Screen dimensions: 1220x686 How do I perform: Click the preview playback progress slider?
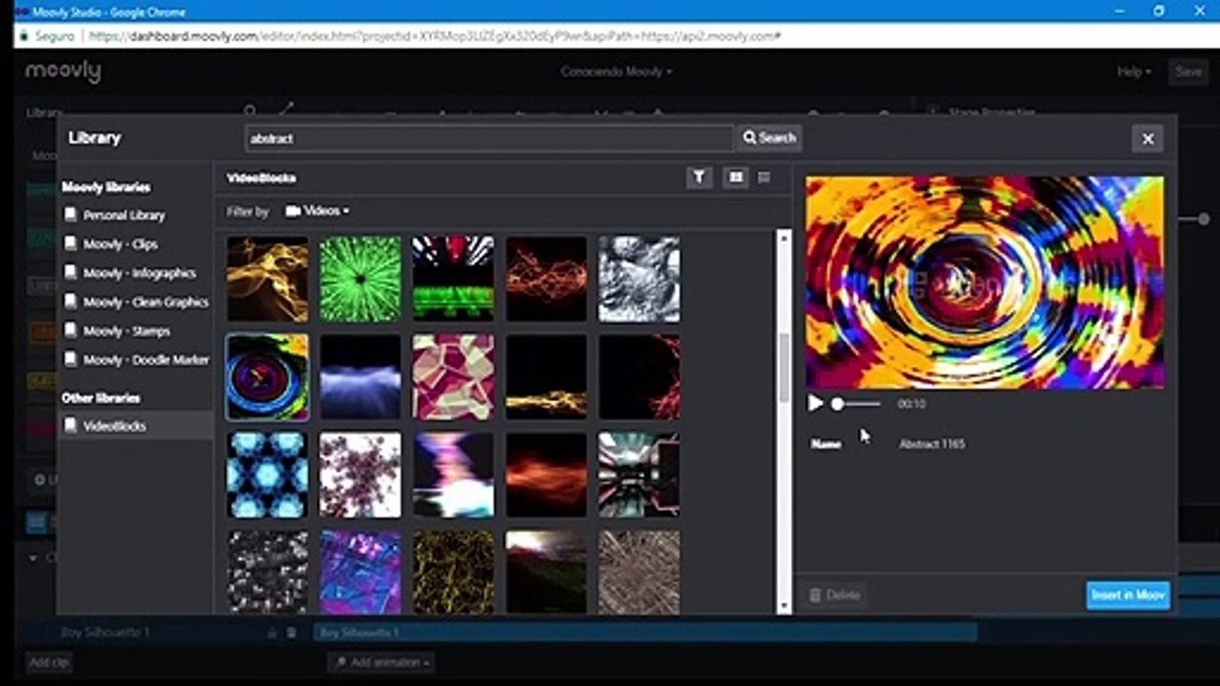[x=856, y=404]
